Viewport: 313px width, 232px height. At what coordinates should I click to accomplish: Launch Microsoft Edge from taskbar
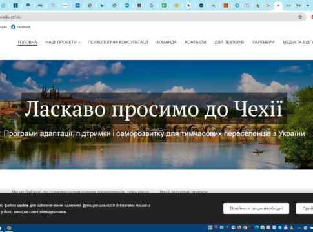point(256,227)
